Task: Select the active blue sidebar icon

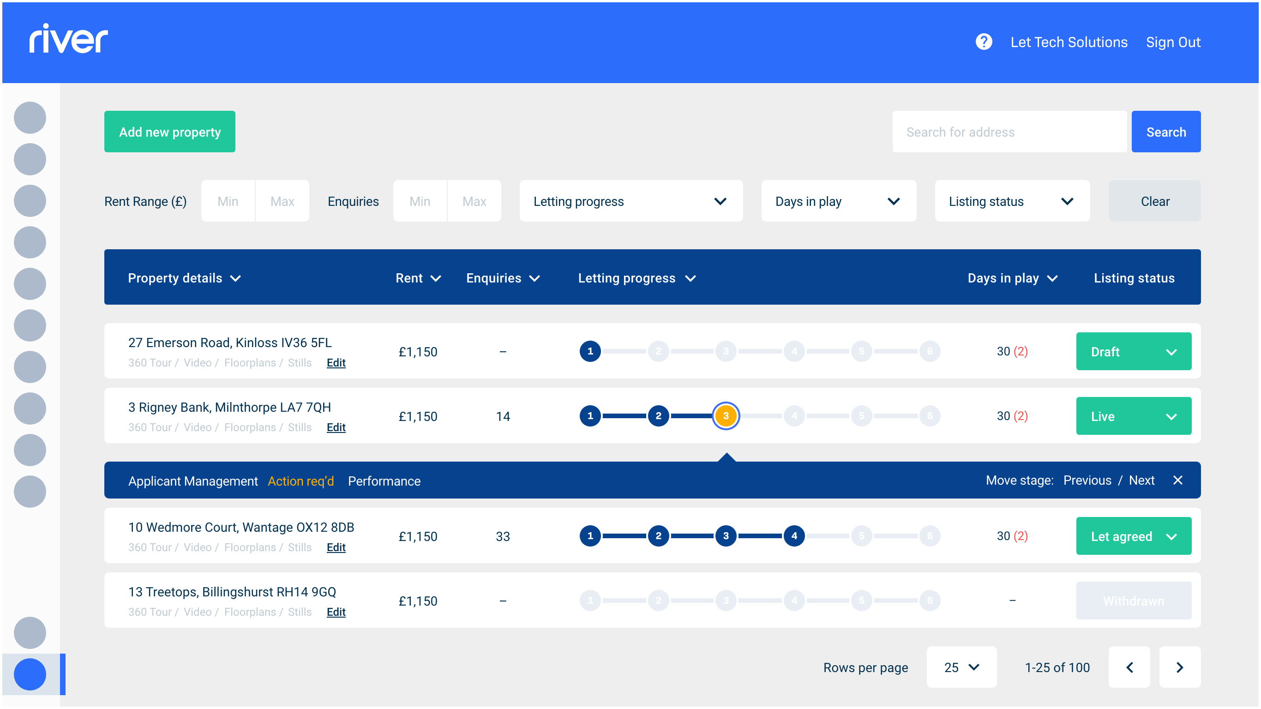Action: [x=30, y=674]
